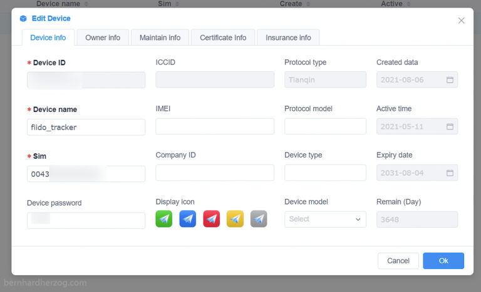Click the calendar icon in Active time
This screenshot has height=292, width=481.
[x=450, y=126]
